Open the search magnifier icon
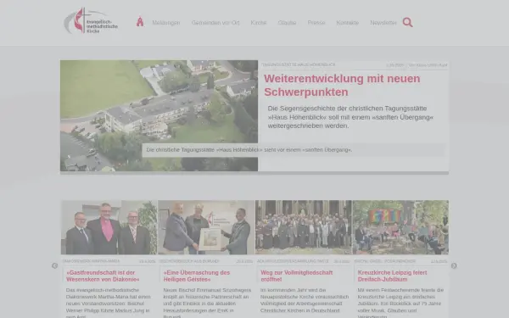The height and width of the screenshot is (318, 509). (408, 22)
